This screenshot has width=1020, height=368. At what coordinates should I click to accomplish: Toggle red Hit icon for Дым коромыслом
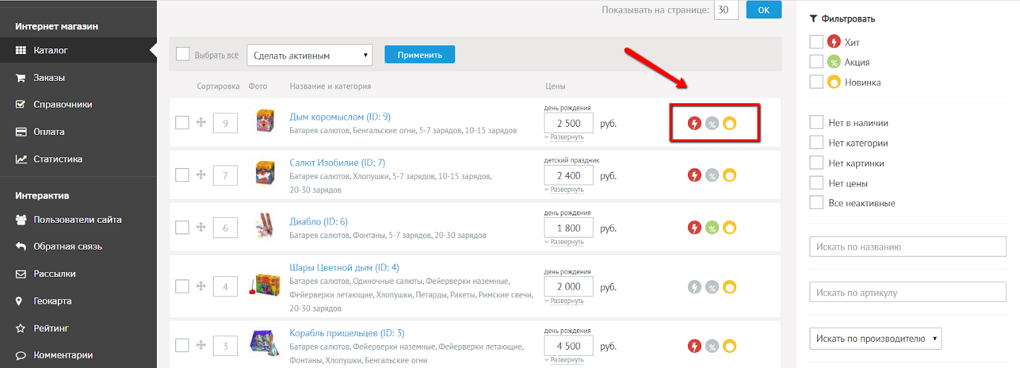click(694, 124)
